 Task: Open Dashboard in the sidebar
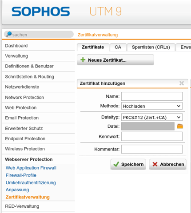point(38,46)
